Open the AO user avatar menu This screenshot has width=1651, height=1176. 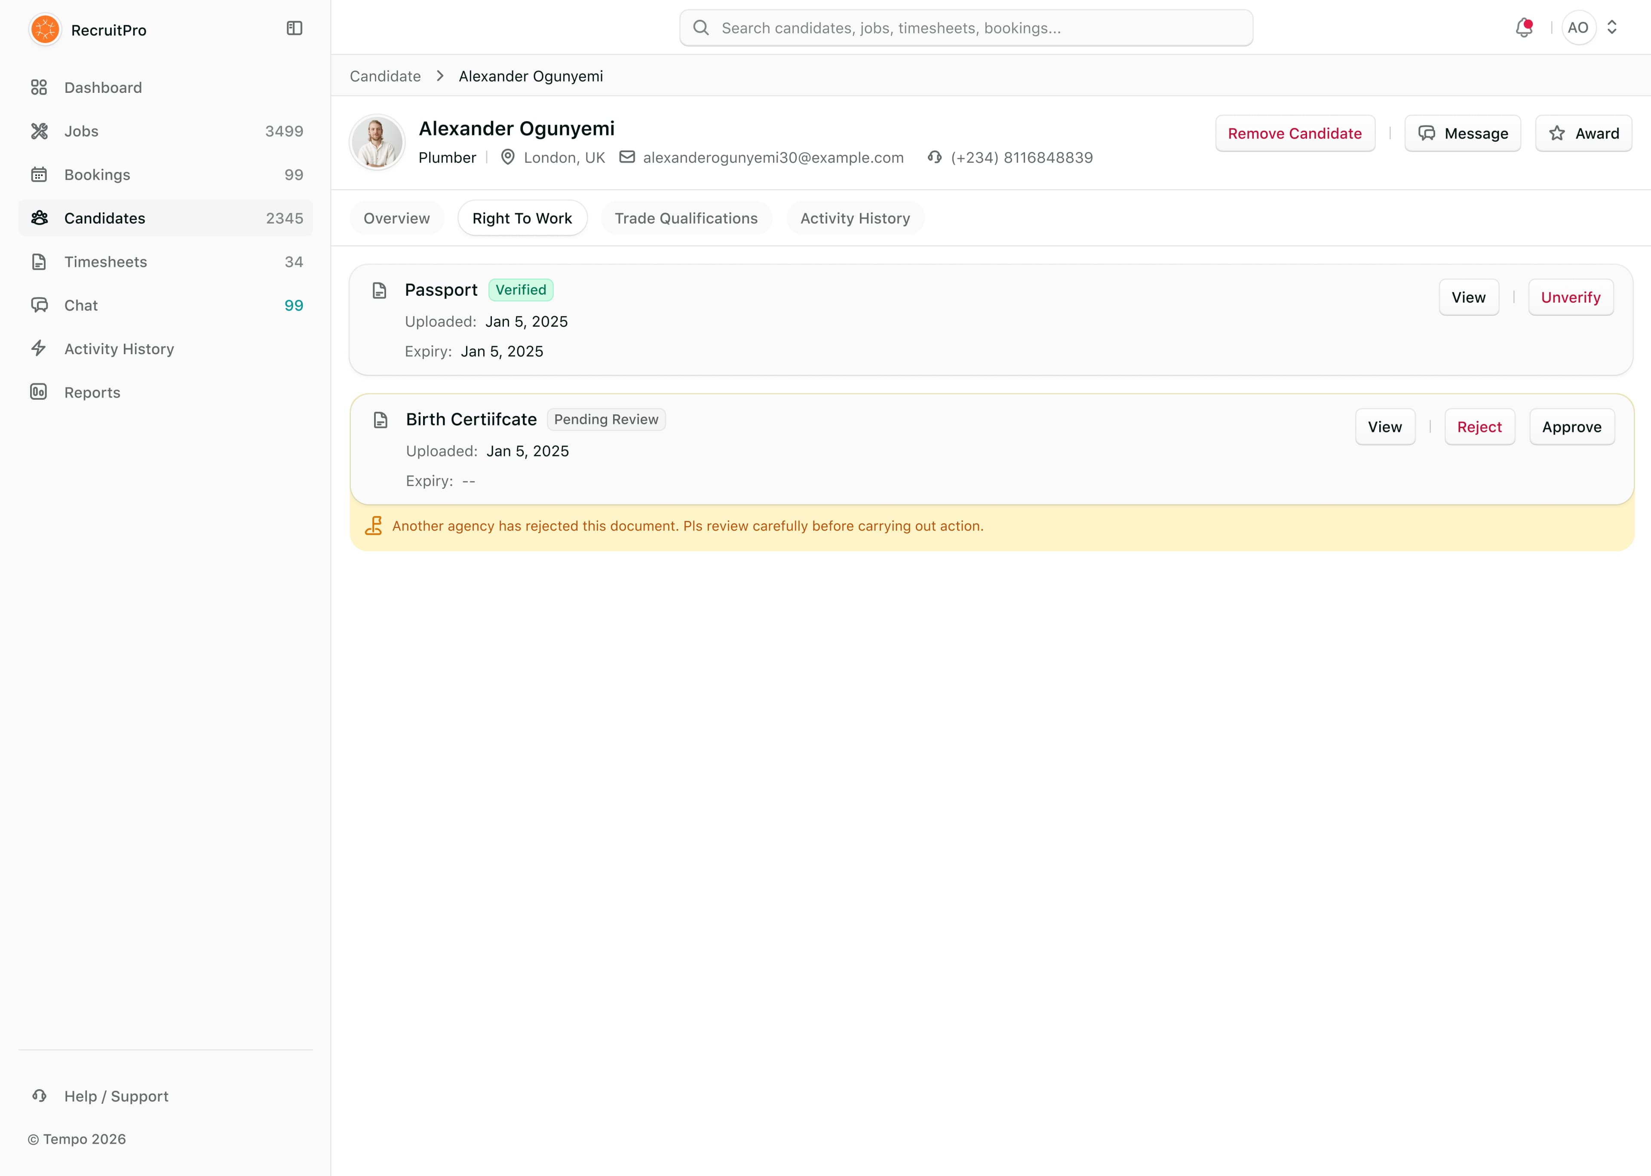point(1579,28)
